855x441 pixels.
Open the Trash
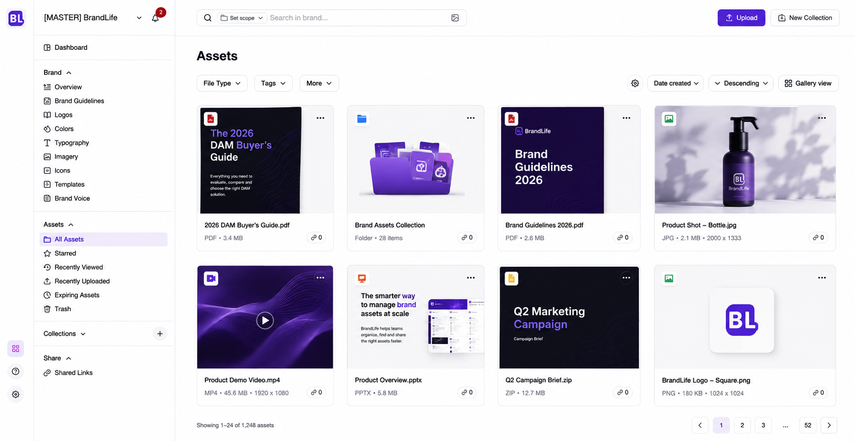[x=57, y=309]
